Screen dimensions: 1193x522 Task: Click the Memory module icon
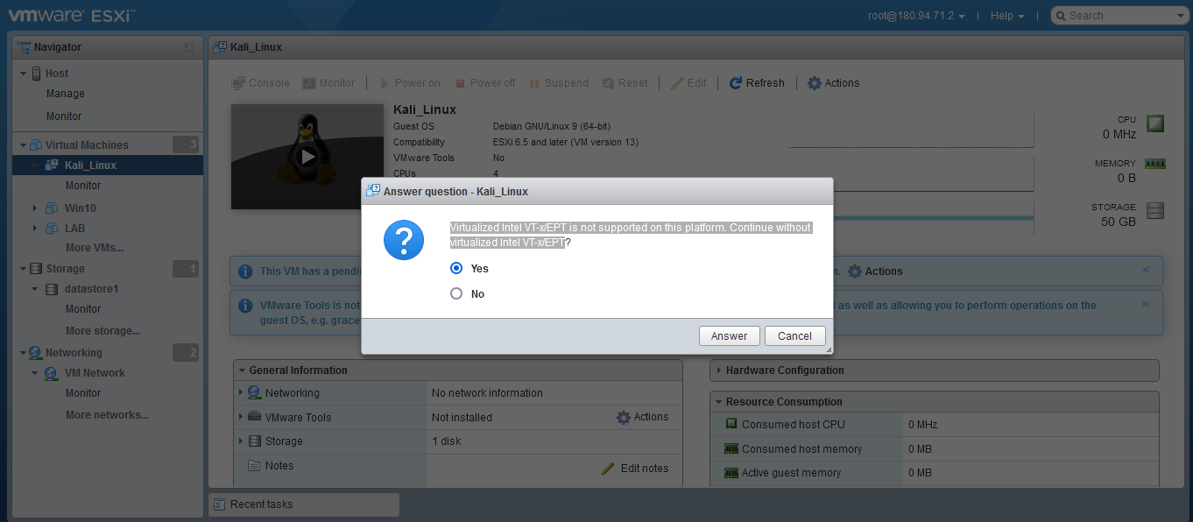(1155, 164)
